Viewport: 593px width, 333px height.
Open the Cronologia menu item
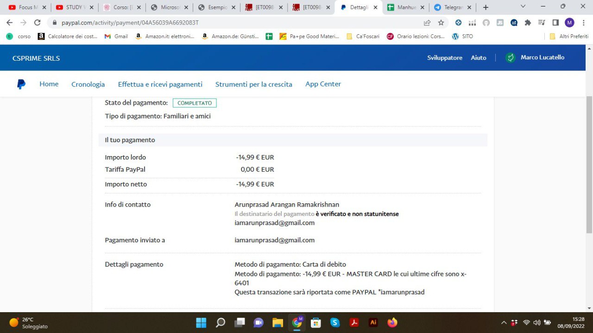(88, 84)
